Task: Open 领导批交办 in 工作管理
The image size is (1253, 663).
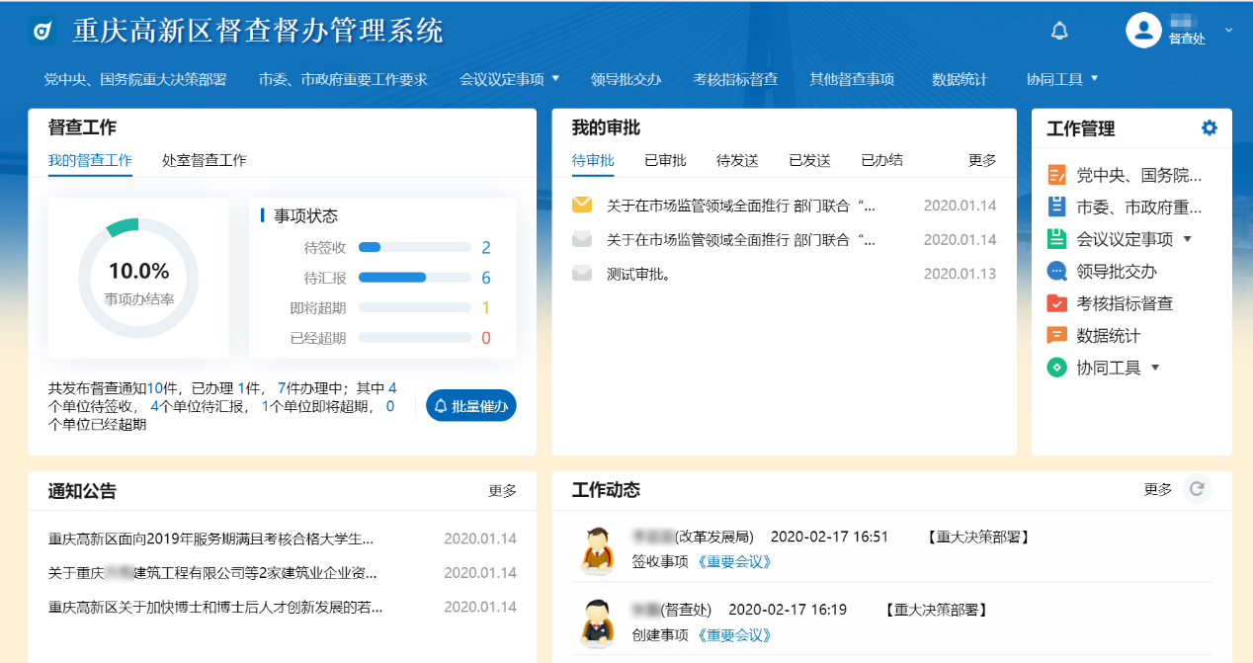Action: pos(1117,271)
